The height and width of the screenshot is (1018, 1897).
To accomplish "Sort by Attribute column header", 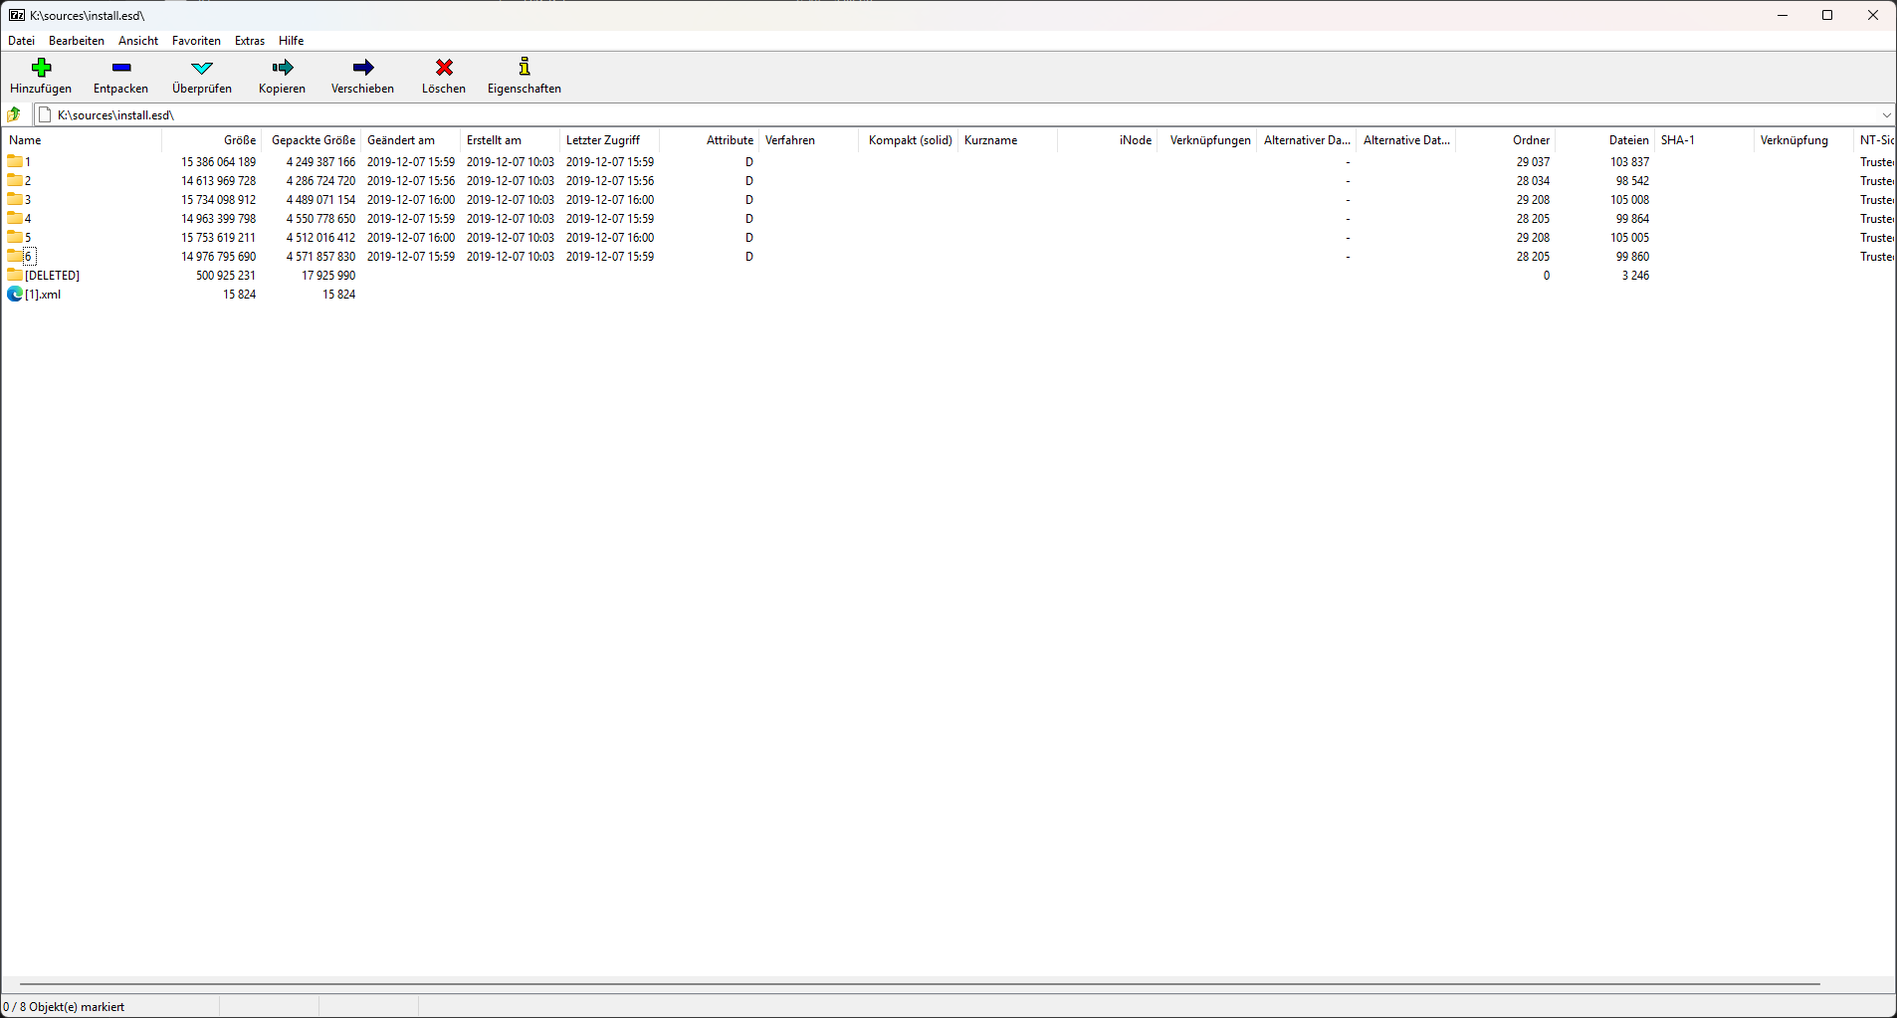I will point(709,140).
